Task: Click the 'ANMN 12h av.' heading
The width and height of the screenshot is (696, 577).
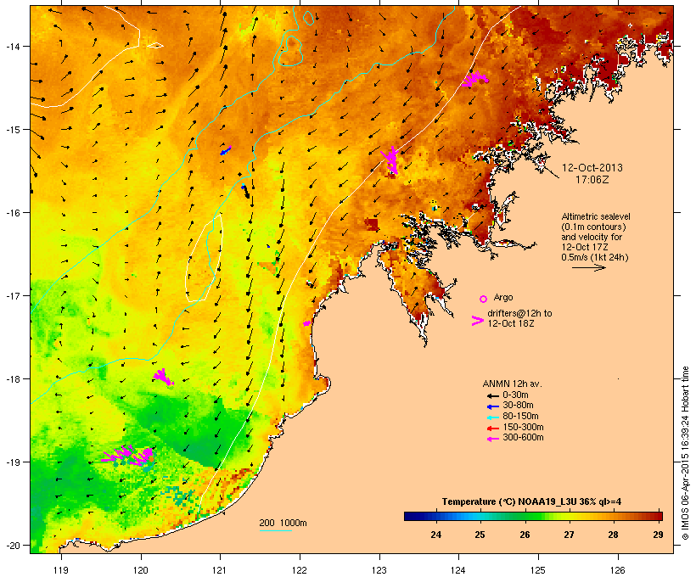Action: click(x=512, y=384)
